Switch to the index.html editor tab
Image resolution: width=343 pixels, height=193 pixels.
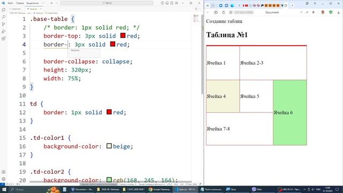pyautogui.click(x=16, y=9)
